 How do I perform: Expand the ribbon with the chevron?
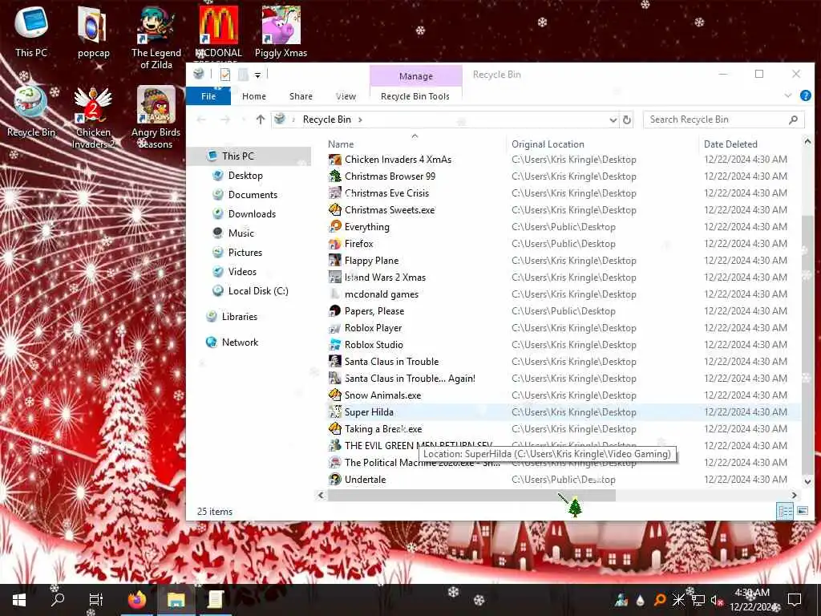[x=787, y=95]
